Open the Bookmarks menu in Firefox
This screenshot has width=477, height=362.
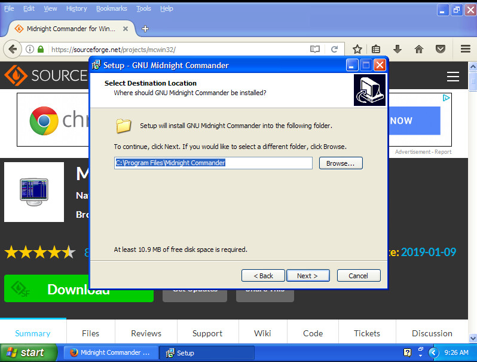coord(112,8)
